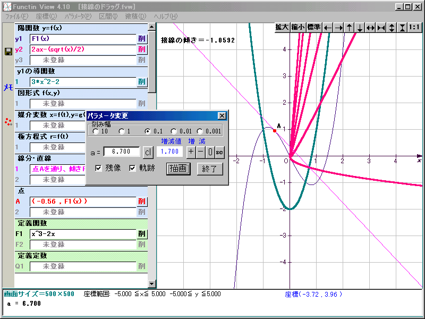Image resolution: width=425 pixels, height=319 pixels.
Task: Click the save floppy disk icon
Action: coord(8,52)
